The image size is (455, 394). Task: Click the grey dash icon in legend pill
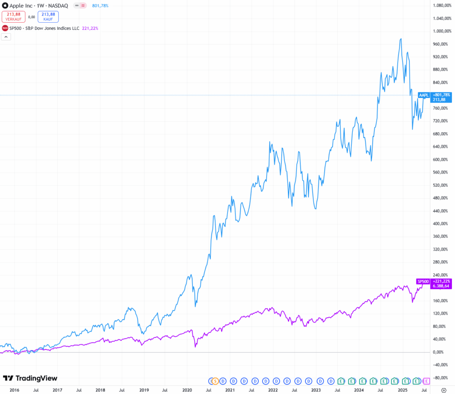click(76, 5)
